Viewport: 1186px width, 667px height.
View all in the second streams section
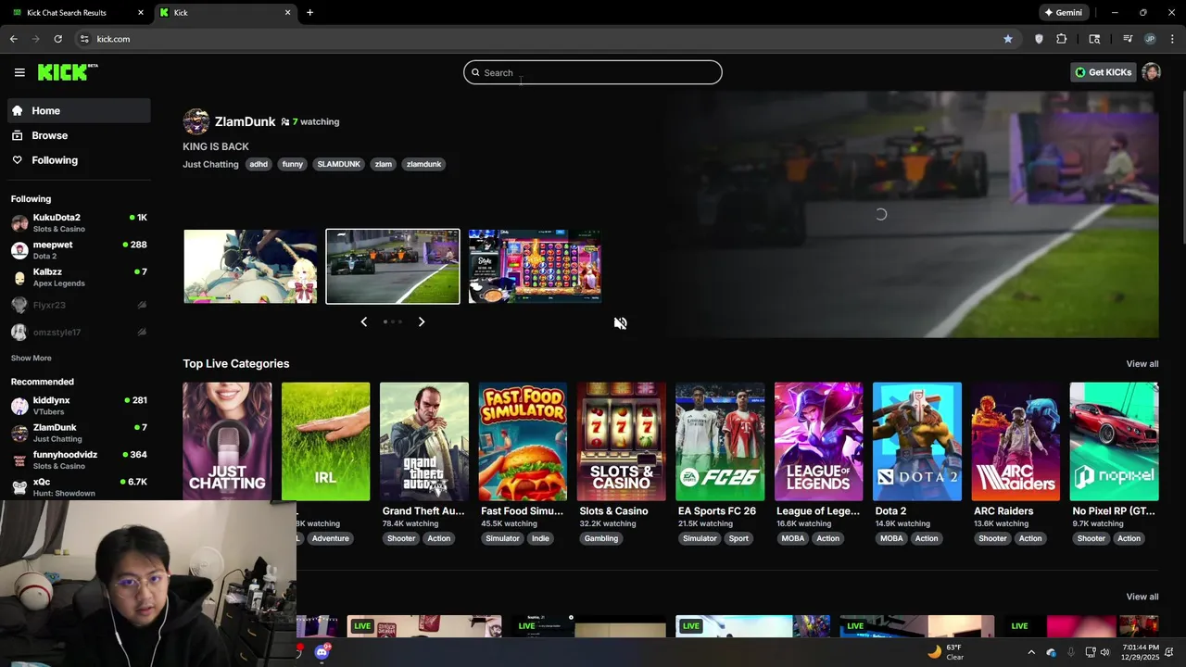(1142, 597)
